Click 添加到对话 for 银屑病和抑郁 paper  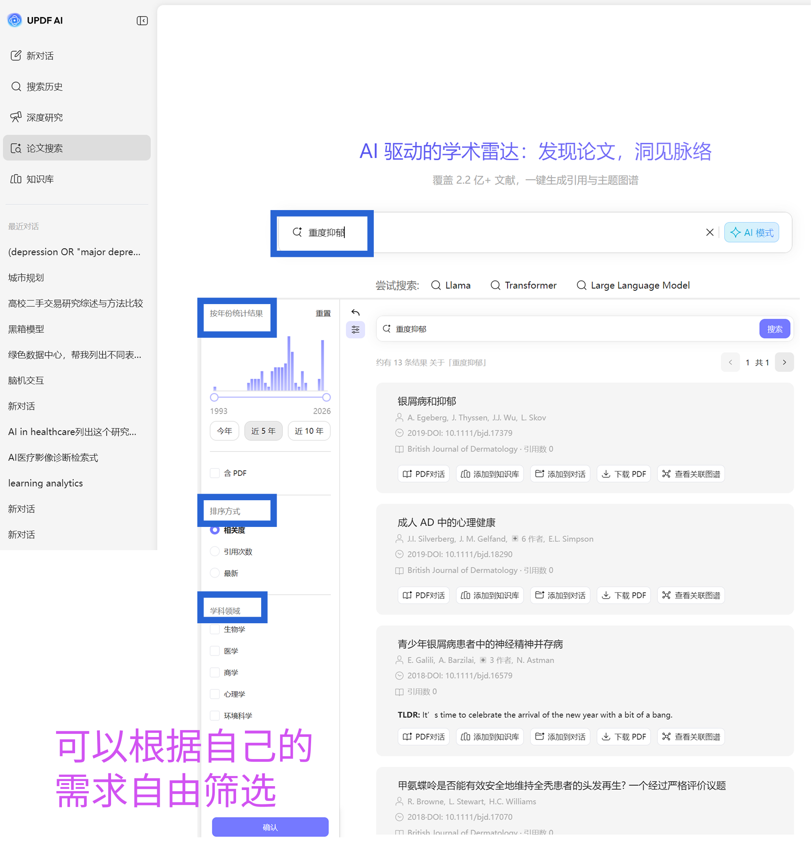(560, 474)
